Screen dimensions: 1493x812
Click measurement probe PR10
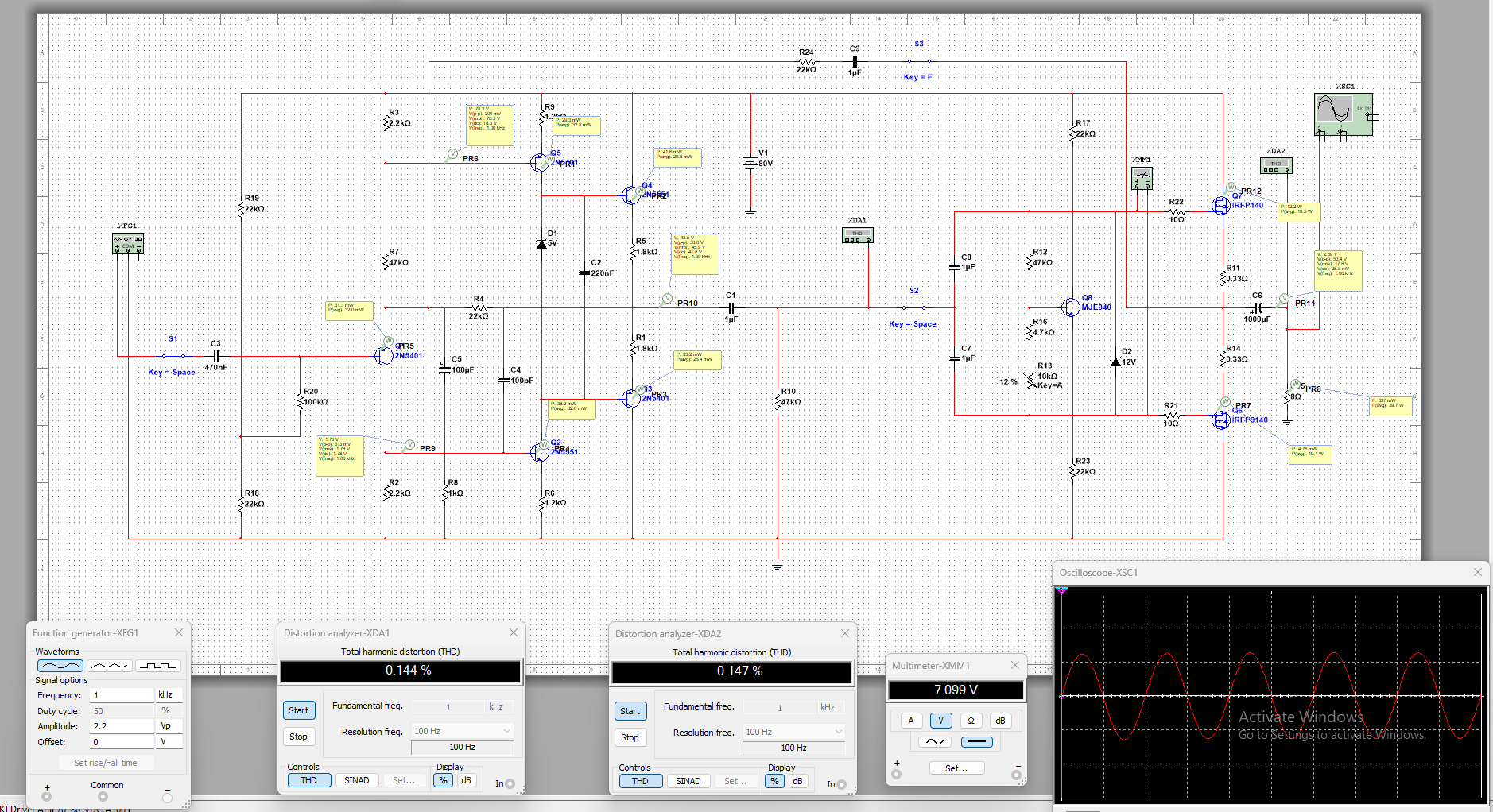[x=666, y=299]
